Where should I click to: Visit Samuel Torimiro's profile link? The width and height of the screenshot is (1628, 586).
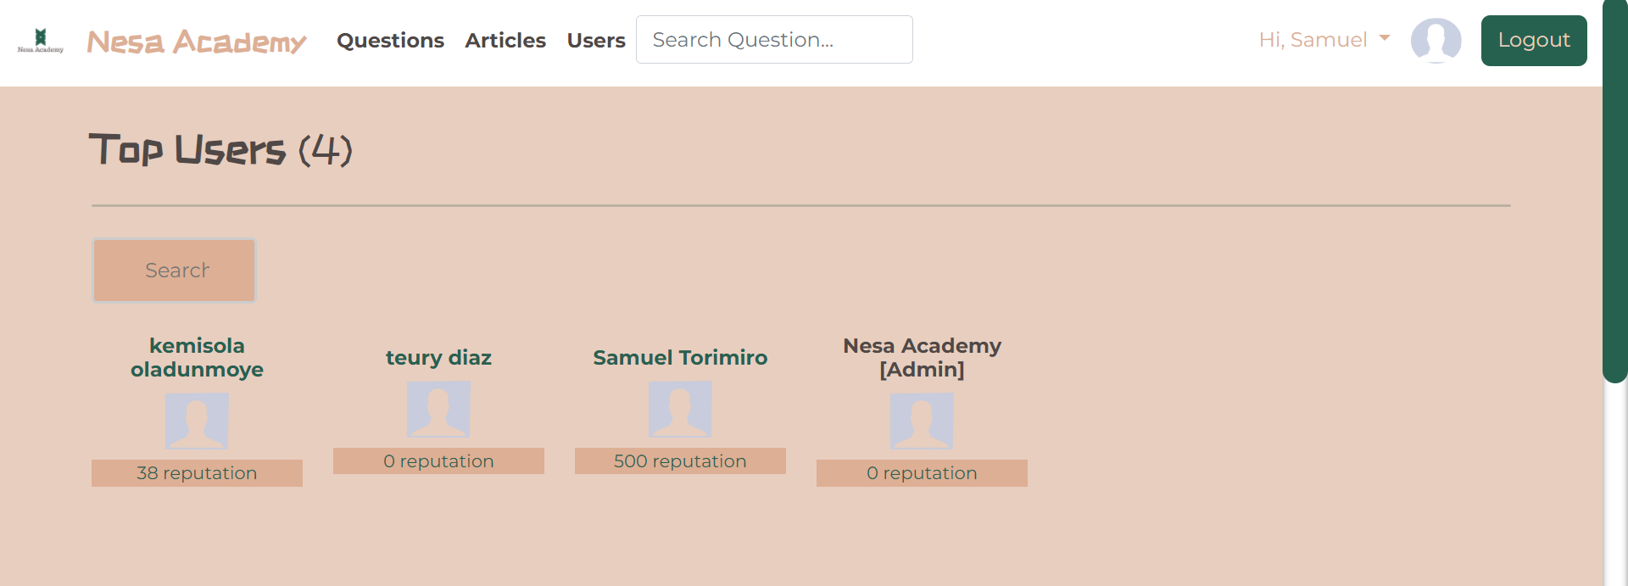(x=680, y=357)
